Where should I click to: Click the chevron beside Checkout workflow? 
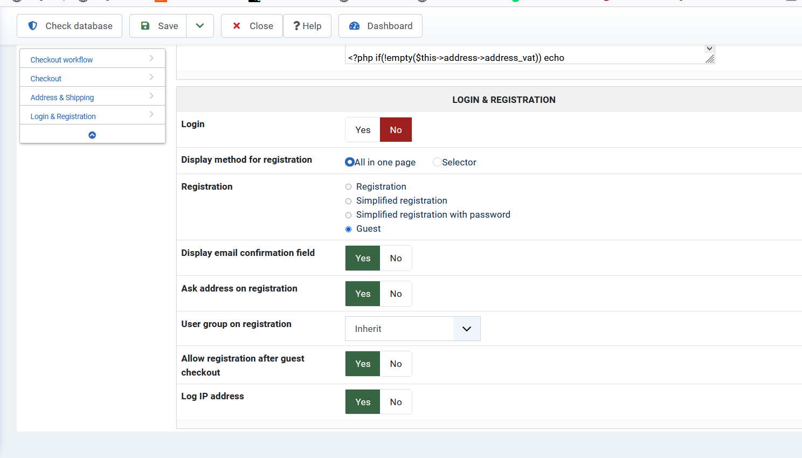(151, 58)
